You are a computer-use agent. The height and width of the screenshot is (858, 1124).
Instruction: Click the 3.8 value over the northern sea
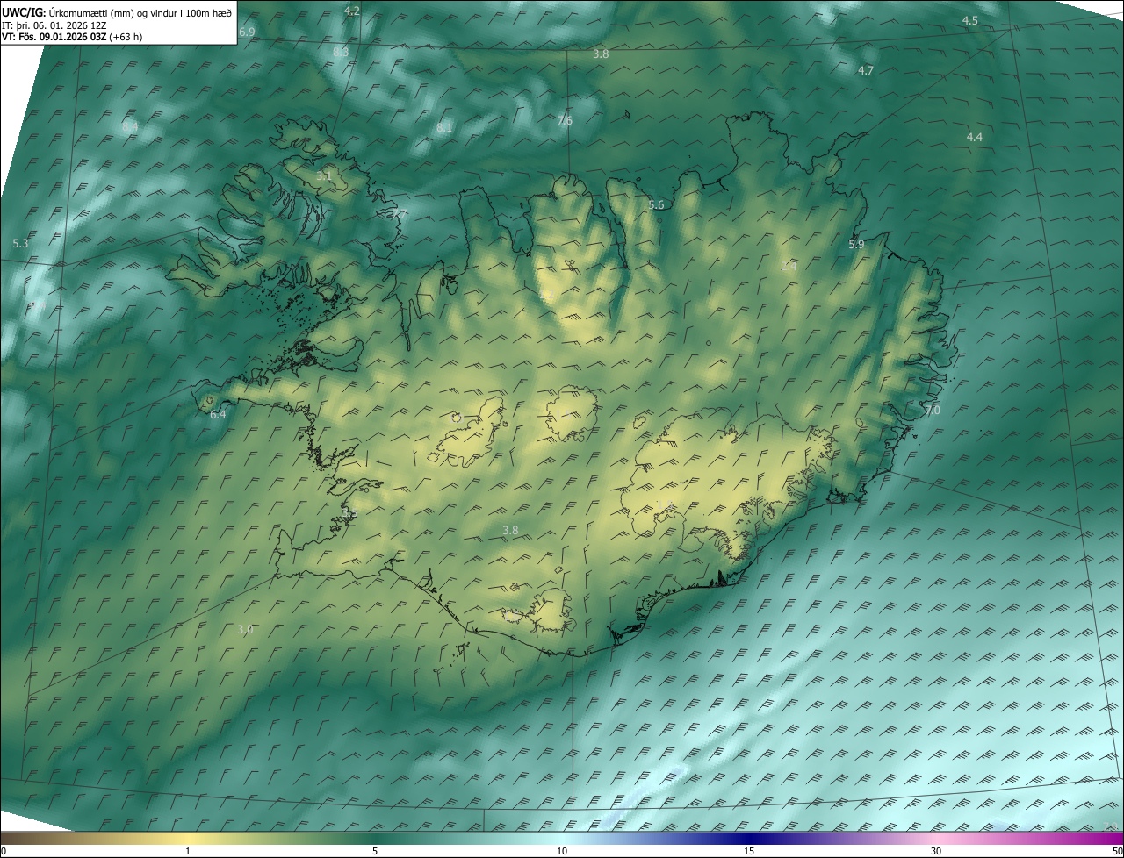[x=601, y=54]
